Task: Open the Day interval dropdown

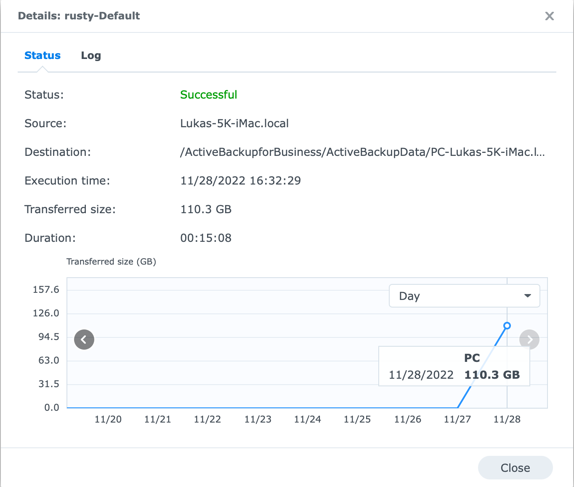Action: tap(464, 296)
